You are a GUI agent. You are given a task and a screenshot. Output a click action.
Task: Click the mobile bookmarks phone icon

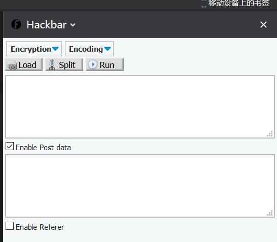pyautogui.click(x=203, y=4)
